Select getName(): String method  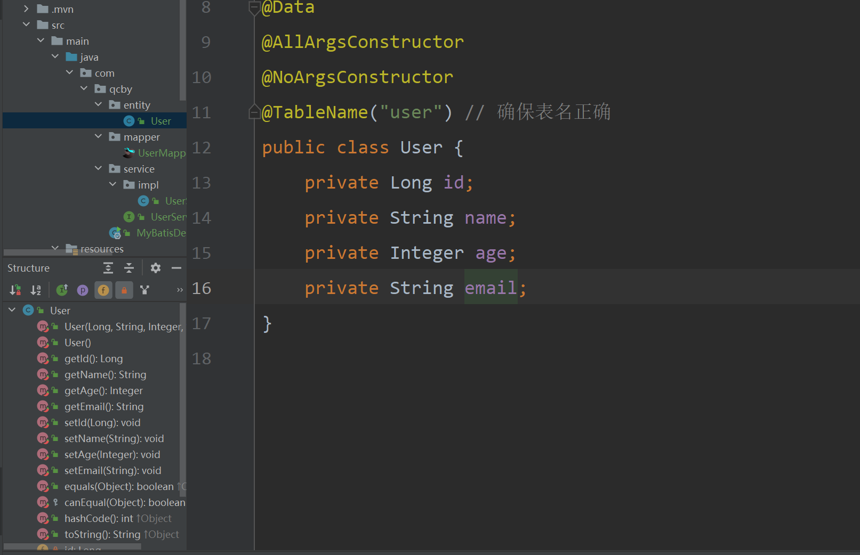[x=105, y=374]
